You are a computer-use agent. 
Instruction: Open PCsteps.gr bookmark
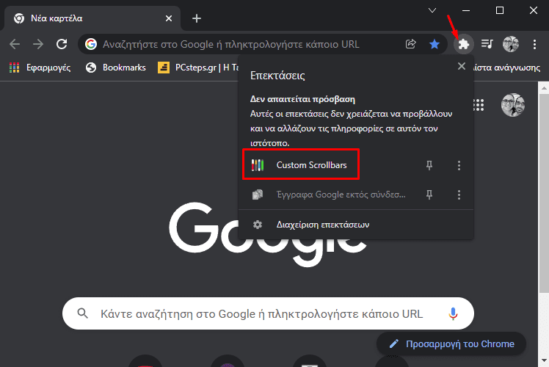click(x=198, y=68)
